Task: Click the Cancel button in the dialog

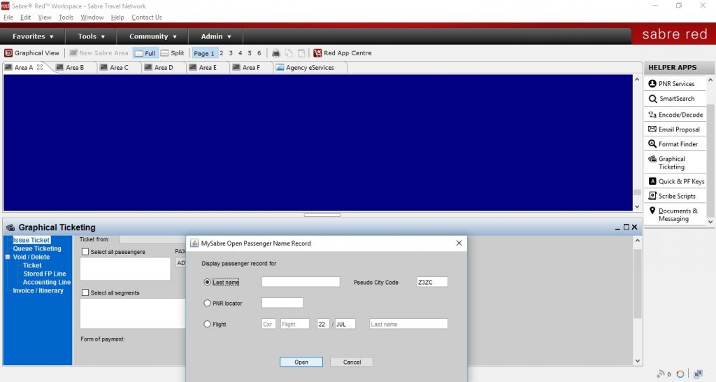Action: [x=352, y=362]
